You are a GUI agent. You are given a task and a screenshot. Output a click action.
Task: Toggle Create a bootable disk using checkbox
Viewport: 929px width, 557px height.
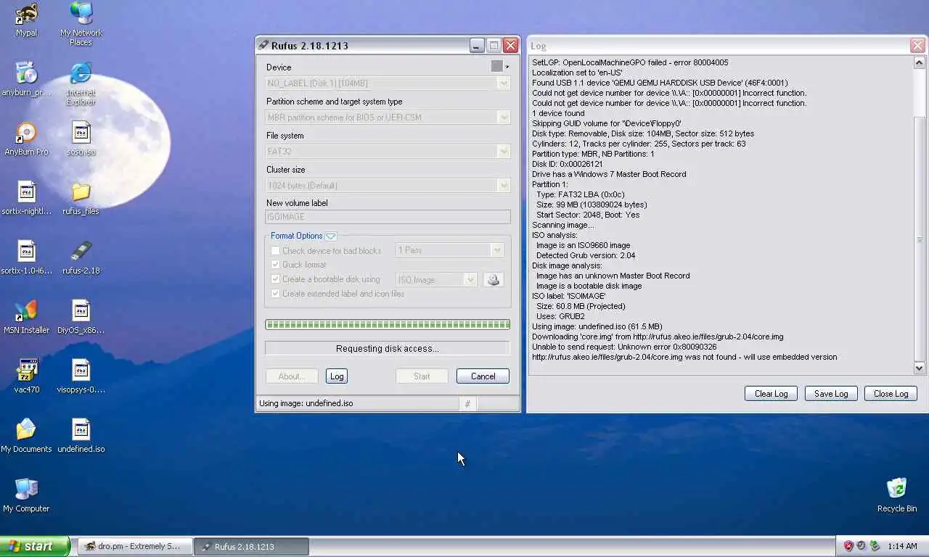275,279
